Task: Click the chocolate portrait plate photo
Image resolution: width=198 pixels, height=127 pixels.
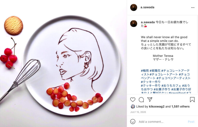Action: [63, 64]
